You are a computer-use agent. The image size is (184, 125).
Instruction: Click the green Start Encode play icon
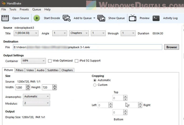point(37,18)
